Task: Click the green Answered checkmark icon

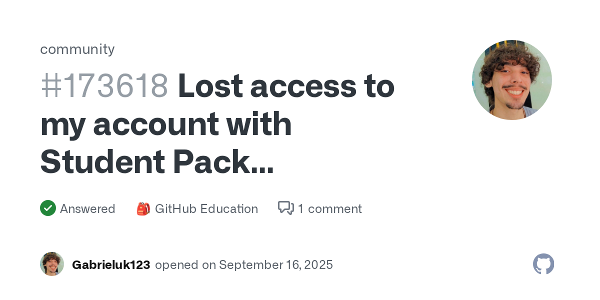Action: [48, 208]
